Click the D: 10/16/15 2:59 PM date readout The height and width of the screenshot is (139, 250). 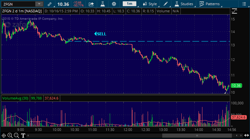click(x=61, y=11)
